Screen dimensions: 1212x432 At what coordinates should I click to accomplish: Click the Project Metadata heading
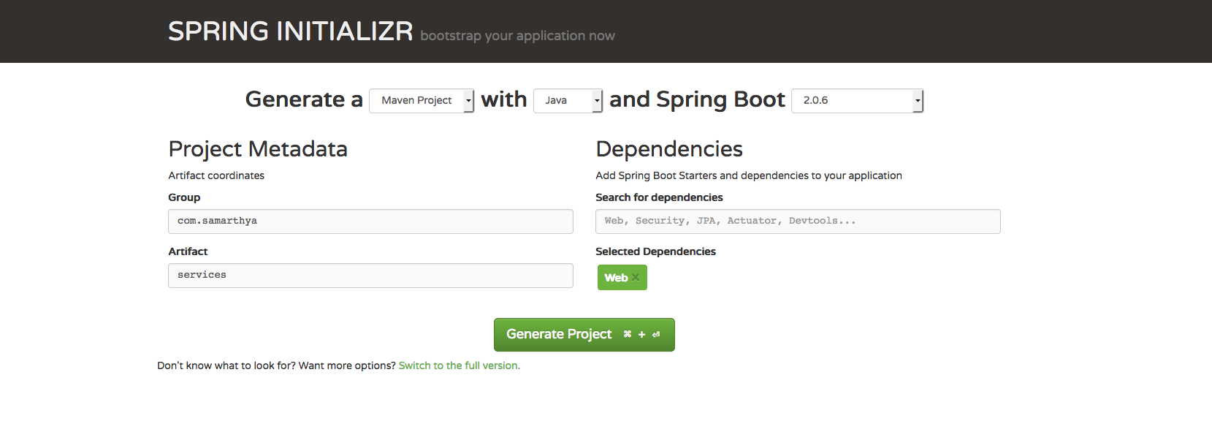[258, 149]
